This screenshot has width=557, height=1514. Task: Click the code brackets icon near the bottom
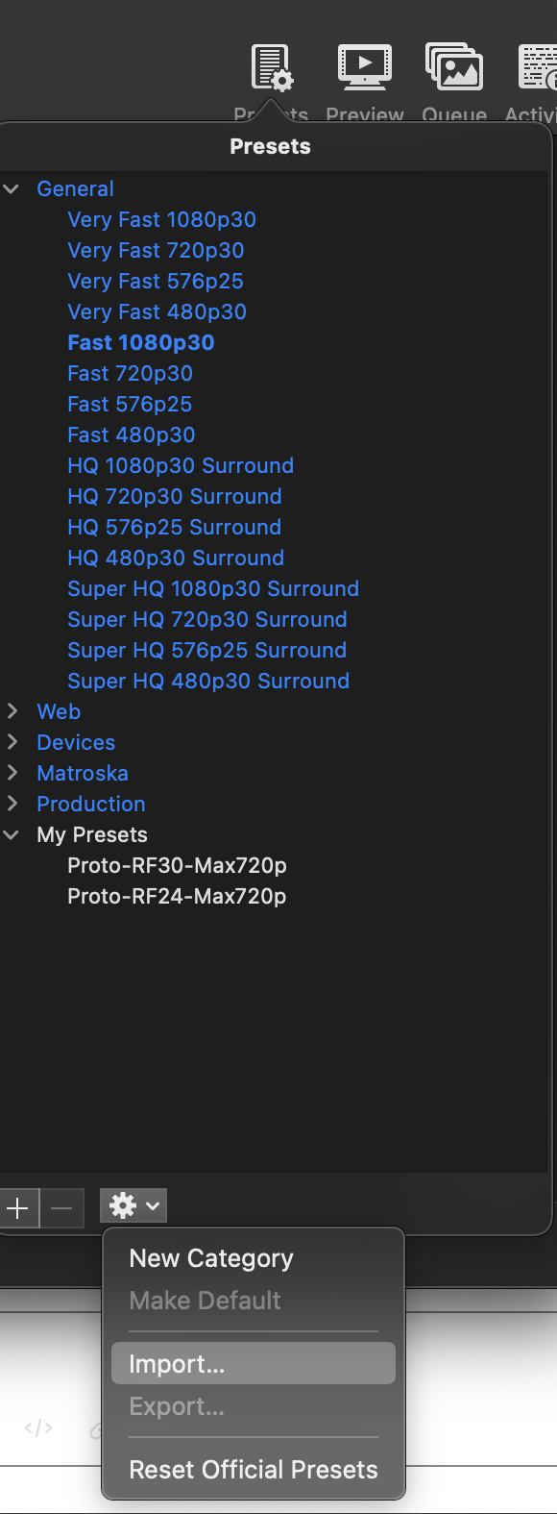37,1427
